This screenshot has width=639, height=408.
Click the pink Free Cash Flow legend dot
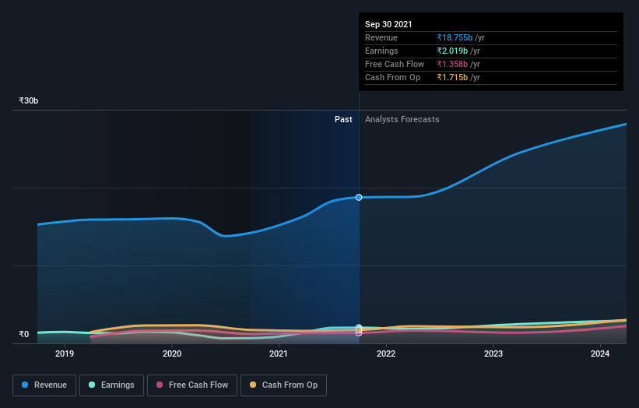pyautogui.click(x=160, y=385)
